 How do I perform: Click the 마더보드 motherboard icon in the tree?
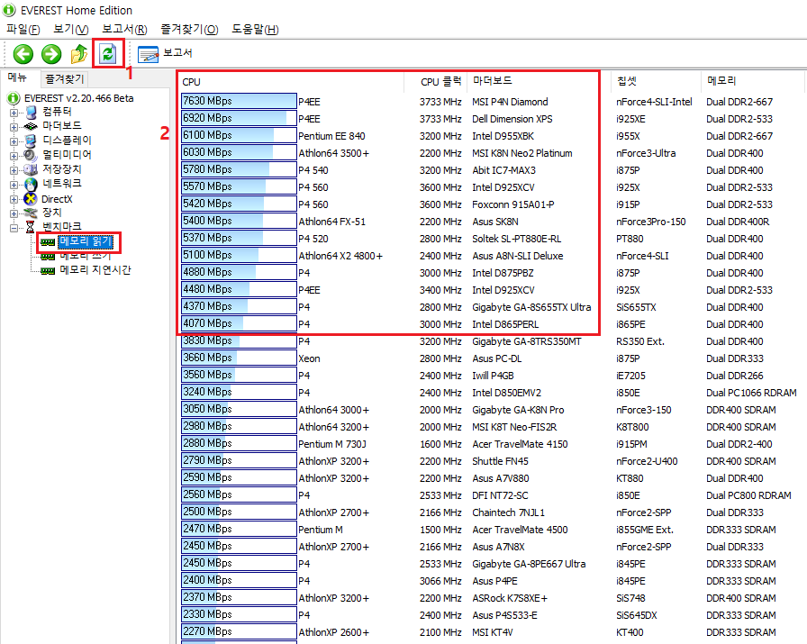coord(31,126)
